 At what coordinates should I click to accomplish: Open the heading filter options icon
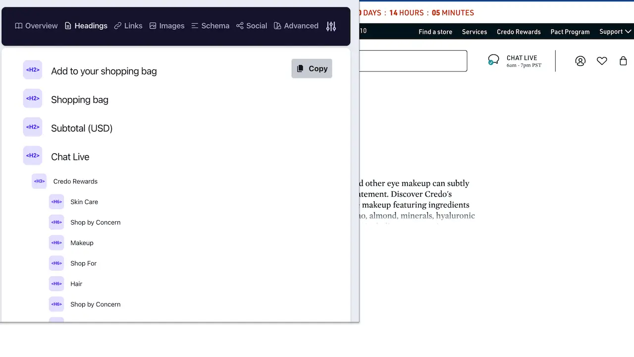331,26
